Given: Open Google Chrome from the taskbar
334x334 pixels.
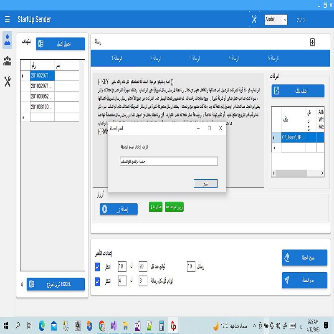Looking at the screenshot, I should 102,326.
